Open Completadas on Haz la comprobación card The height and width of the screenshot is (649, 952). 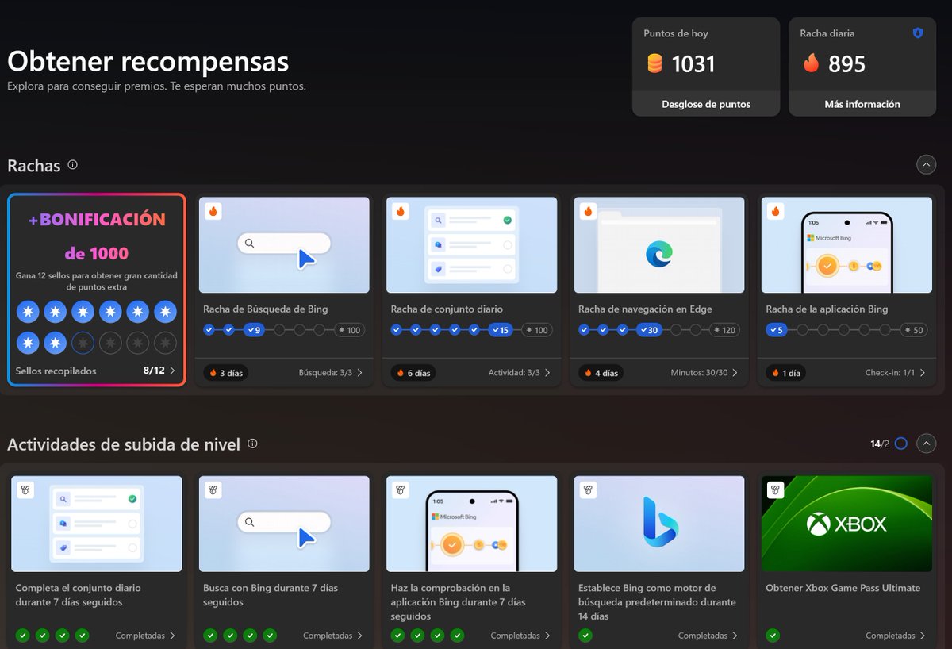click(x=520, y=636)
